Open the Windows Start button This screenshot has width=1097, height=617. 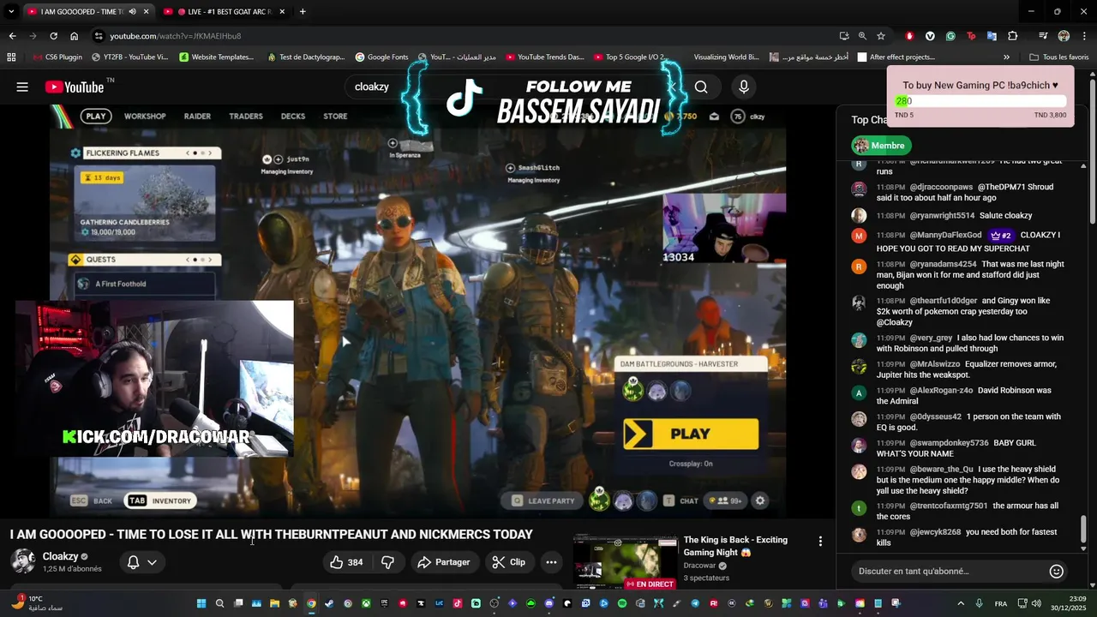[201, 603]
